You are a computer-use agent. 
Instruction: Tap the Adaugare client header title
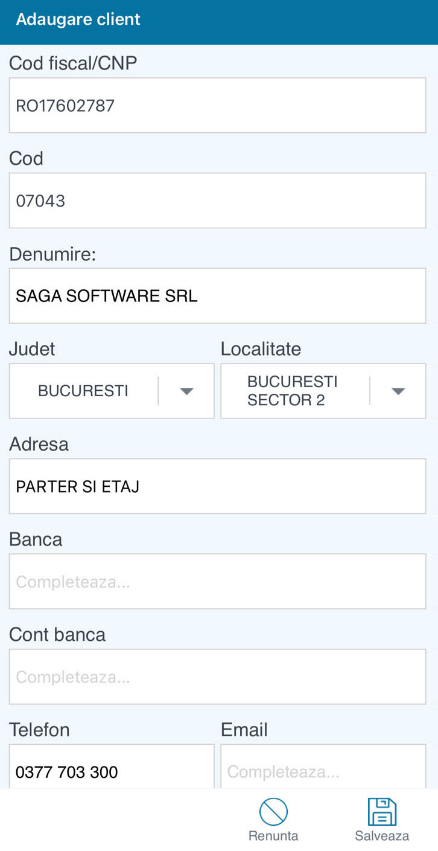point(78,19)
